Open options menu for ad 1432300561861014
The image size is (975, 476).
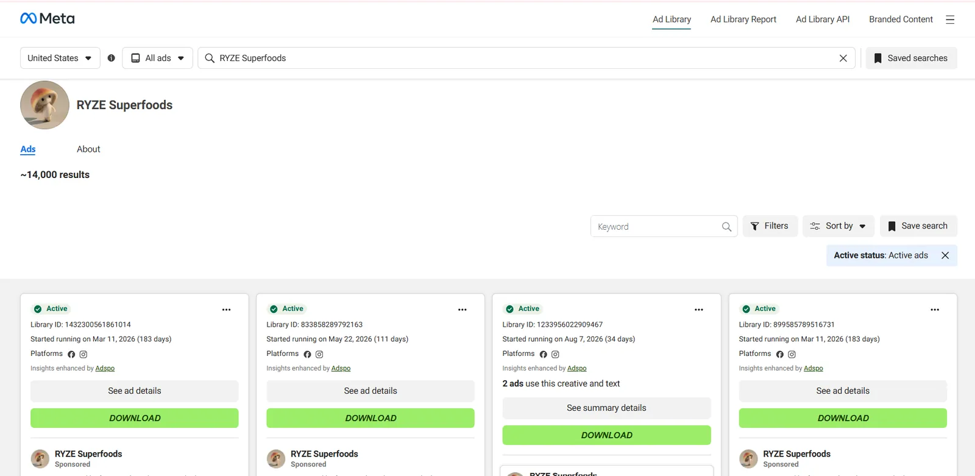tap(226, 310)
